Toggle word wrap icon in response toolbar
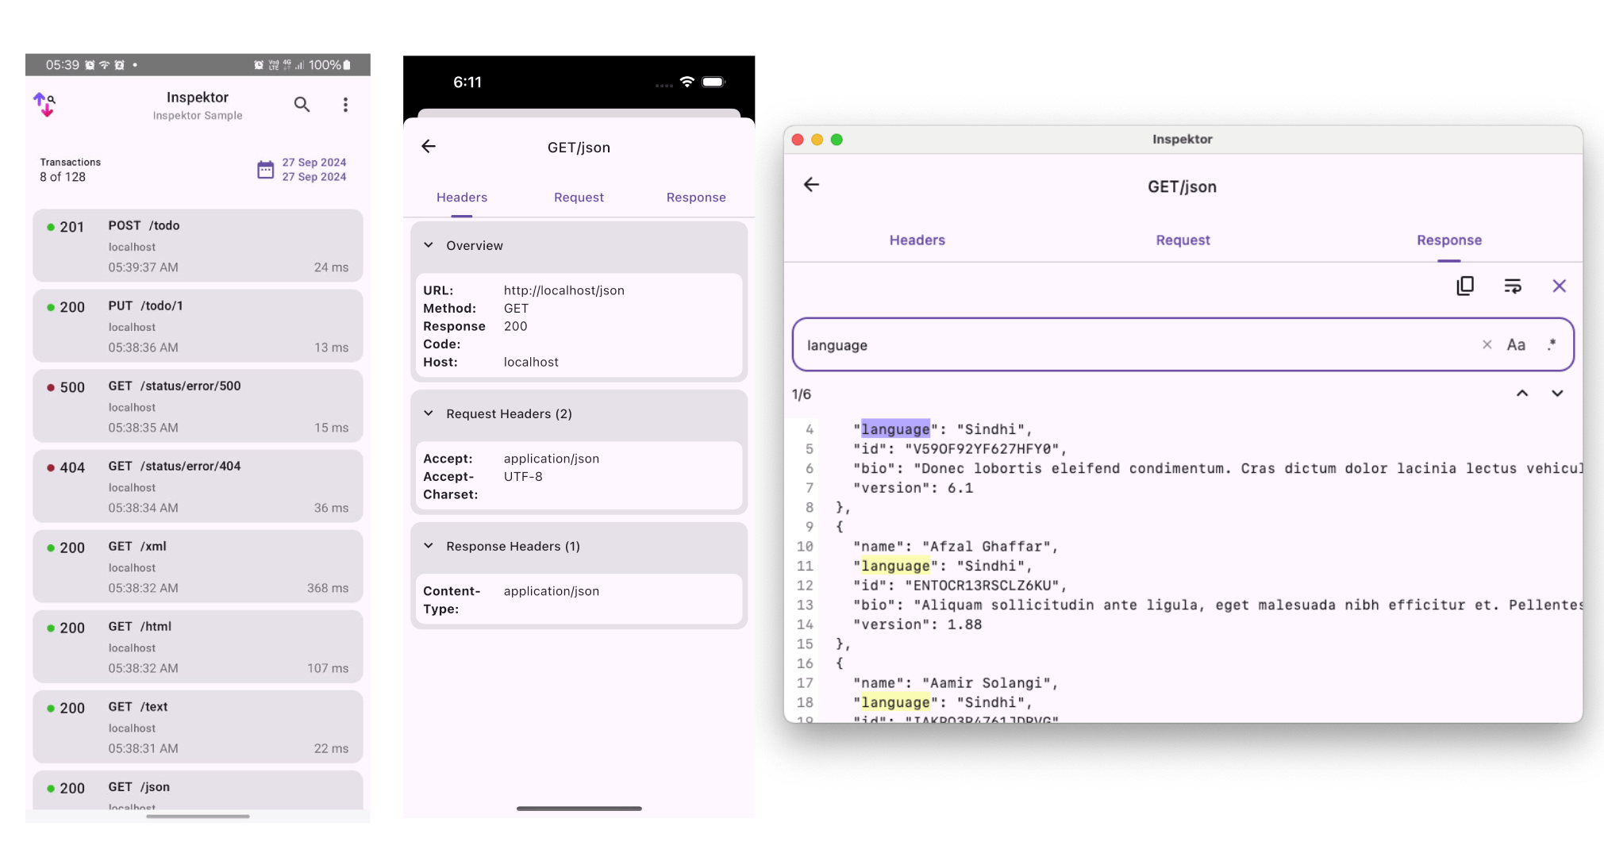Image resolution: width=1604 pixels, height=857 pixels. pos(1513,286)
